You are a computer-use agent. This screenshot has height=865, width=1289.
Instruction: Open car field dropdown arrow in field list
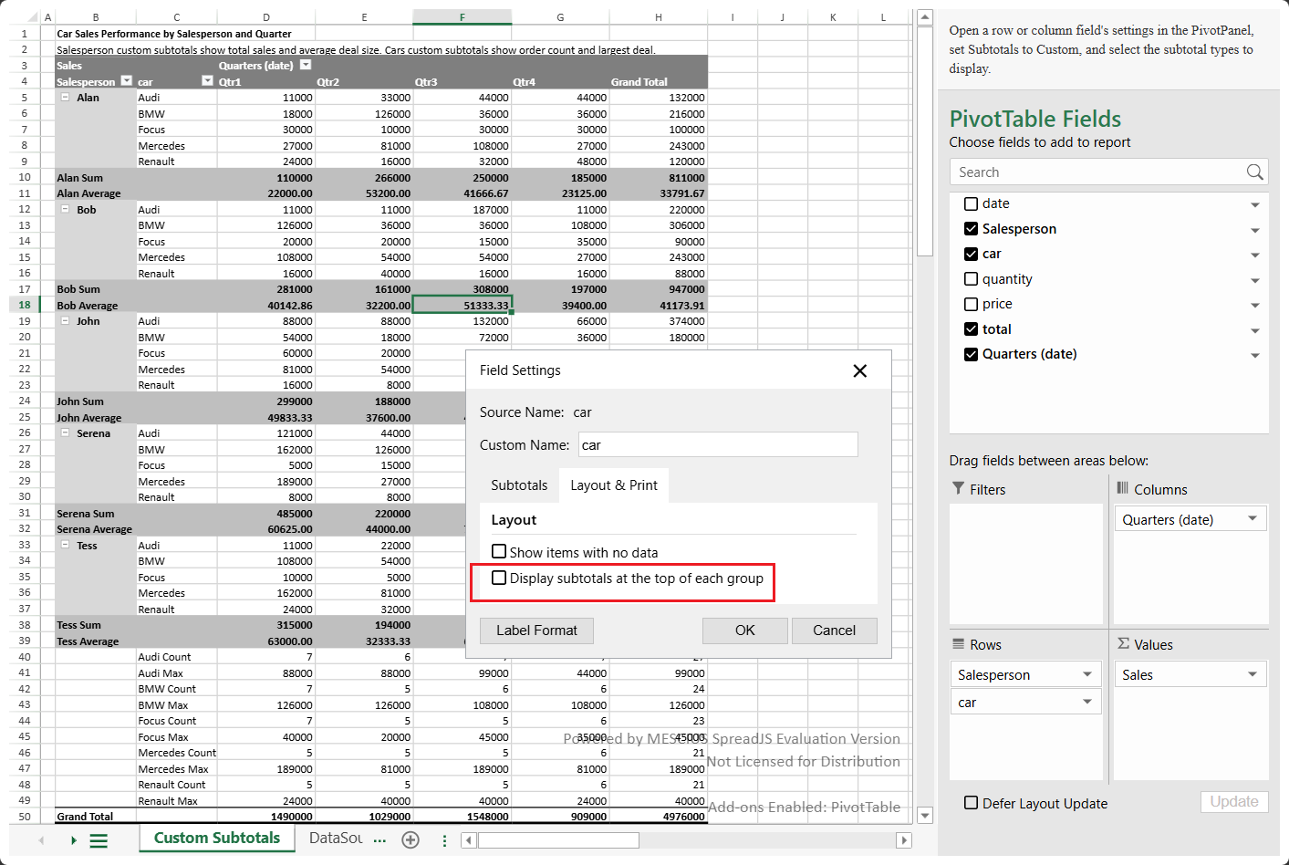click(1255, 255)
